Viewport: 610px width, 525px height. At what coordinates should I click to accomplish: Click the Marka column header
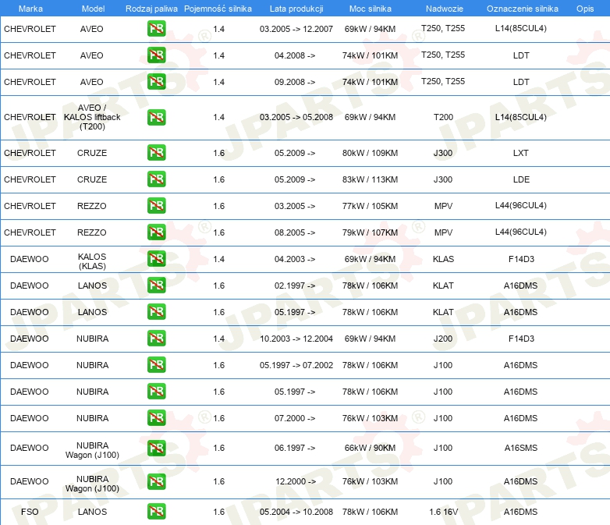tap(30, 9)
